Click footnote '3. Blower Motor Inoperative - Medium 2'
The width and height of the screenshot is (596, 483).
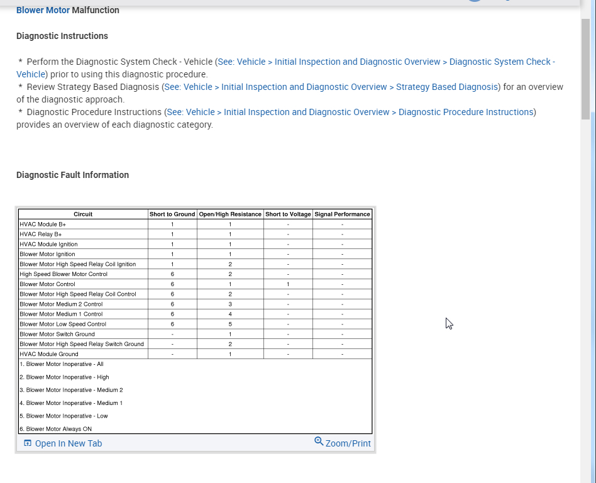[71, 390]
